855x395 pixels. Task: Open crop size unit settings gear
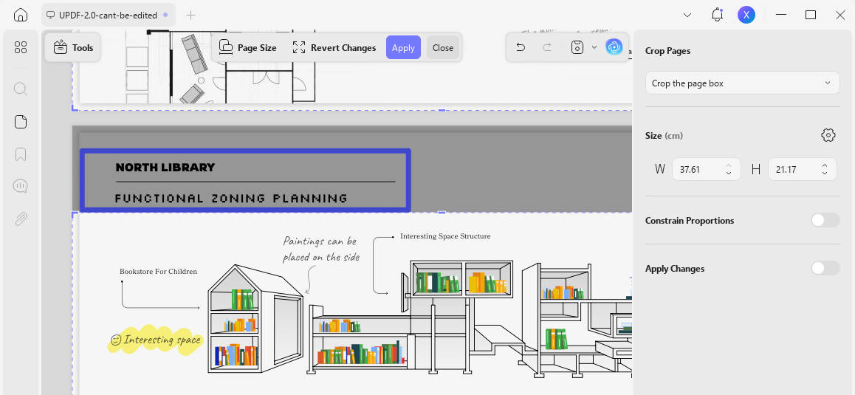click(x=828, y=135)
